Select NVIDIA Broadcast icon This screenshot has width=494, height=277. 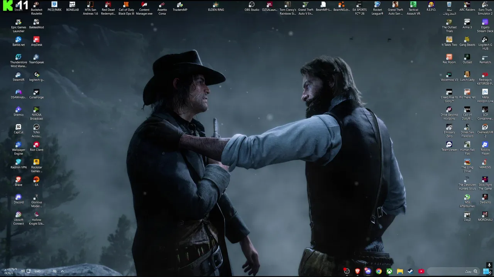[36, 113]
